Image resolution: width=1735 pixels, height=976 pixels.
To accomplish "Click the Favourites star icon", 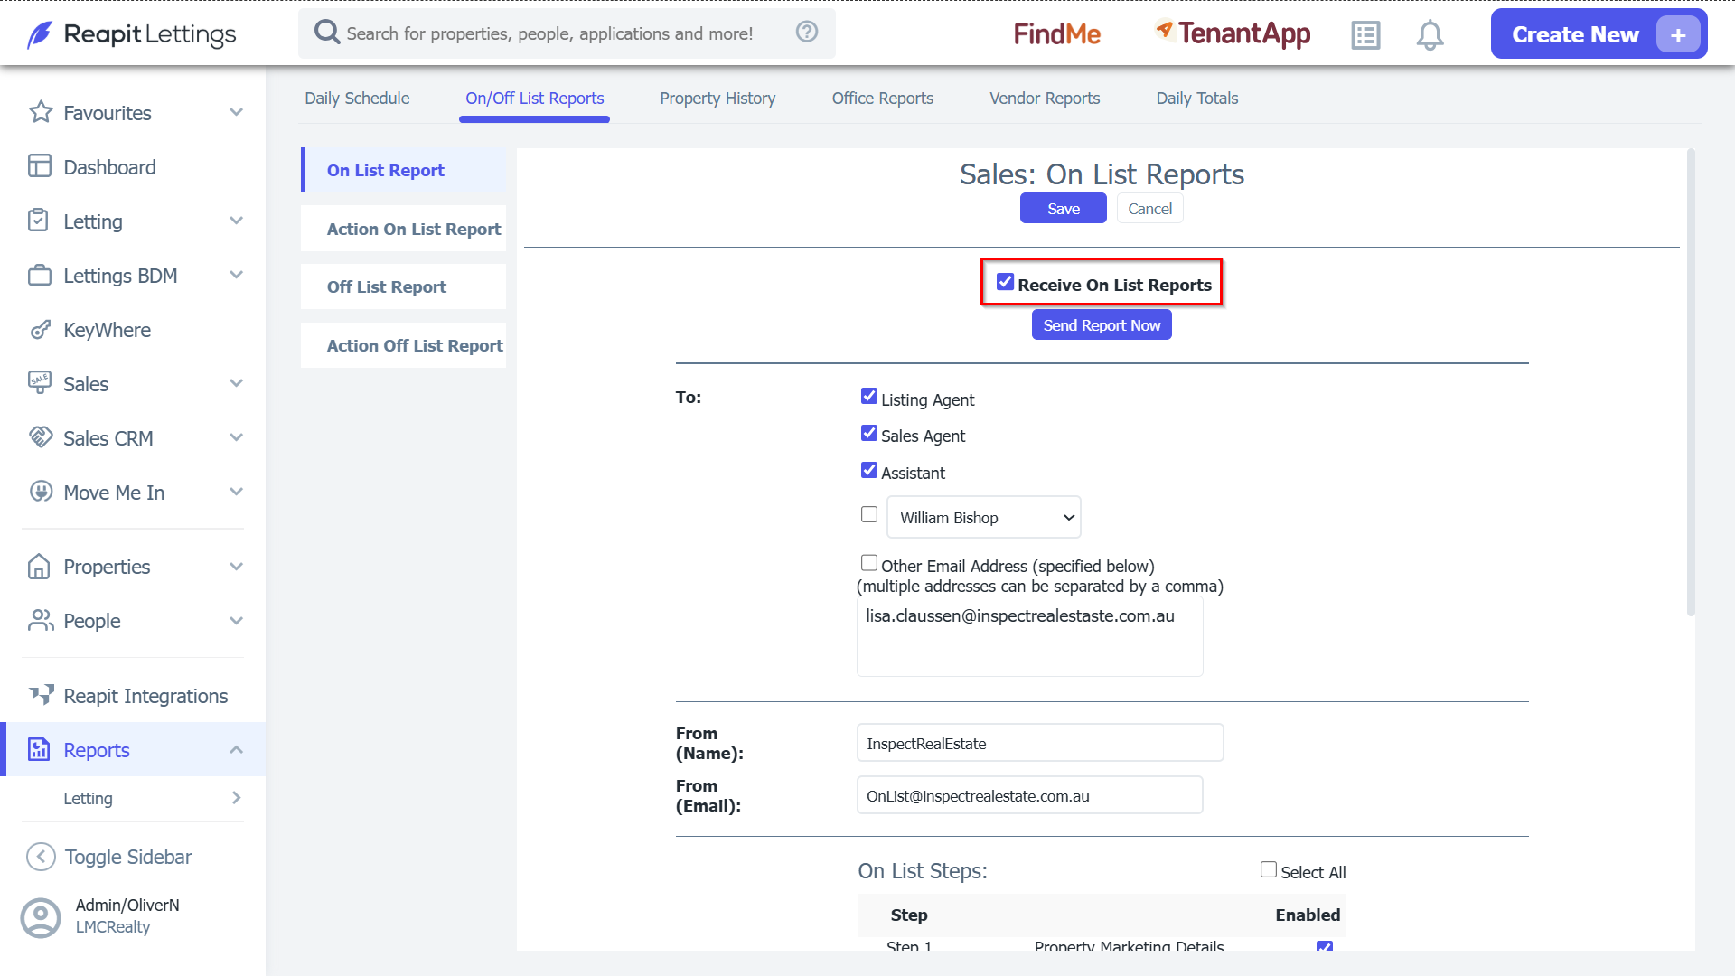I will coord(41,112).
